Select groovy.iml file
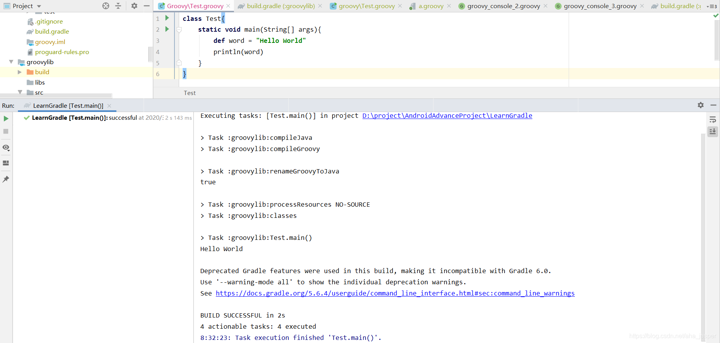Viewport: 720px width, 343px height. coord(46,42)
